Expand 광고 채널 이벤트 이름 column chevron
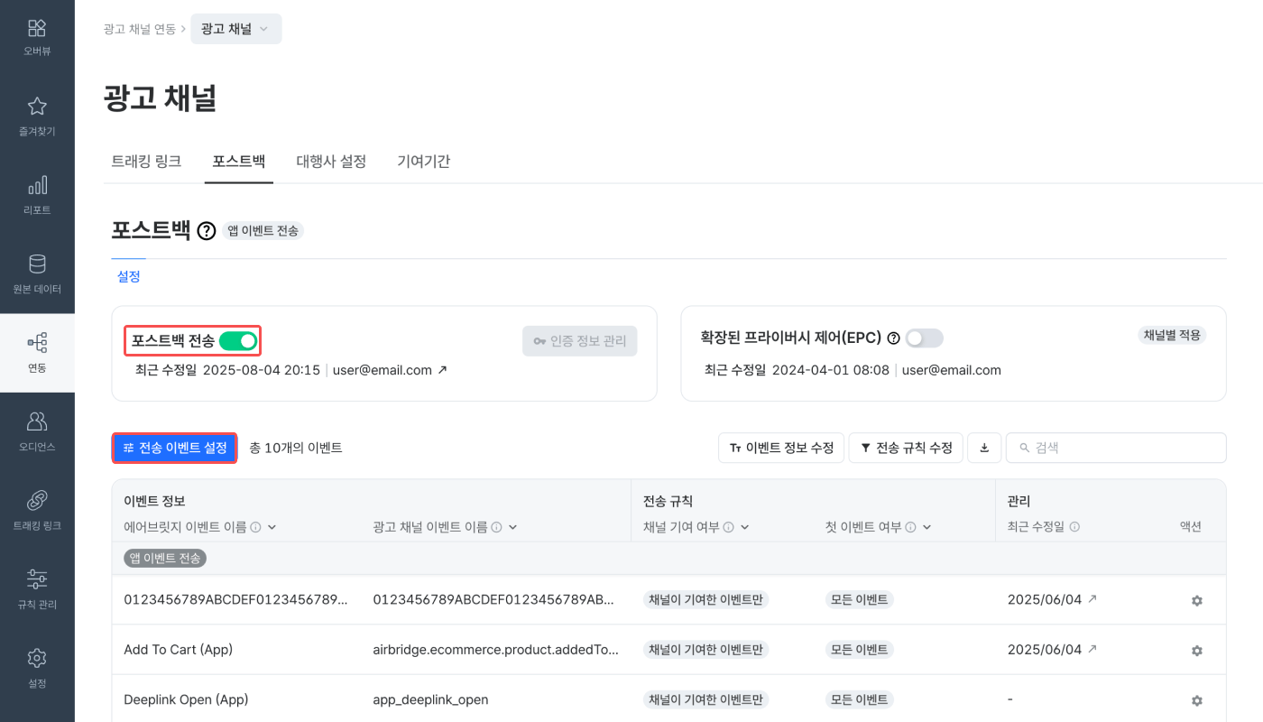This screenshot has height=722, width=1263. click(513, 527)
